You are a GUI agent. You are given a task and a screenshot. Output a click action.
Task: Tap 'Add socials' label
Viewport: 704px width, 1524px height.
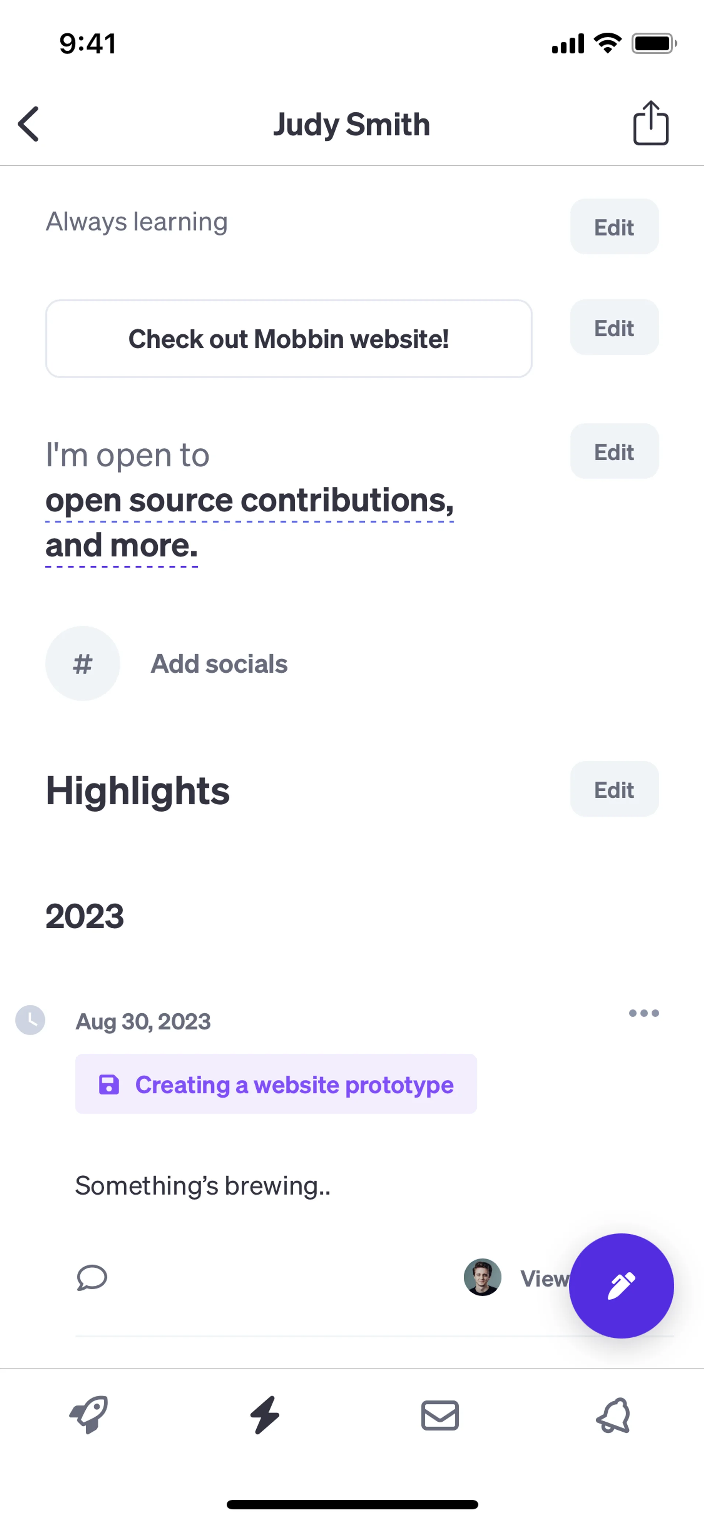[219, 664]
